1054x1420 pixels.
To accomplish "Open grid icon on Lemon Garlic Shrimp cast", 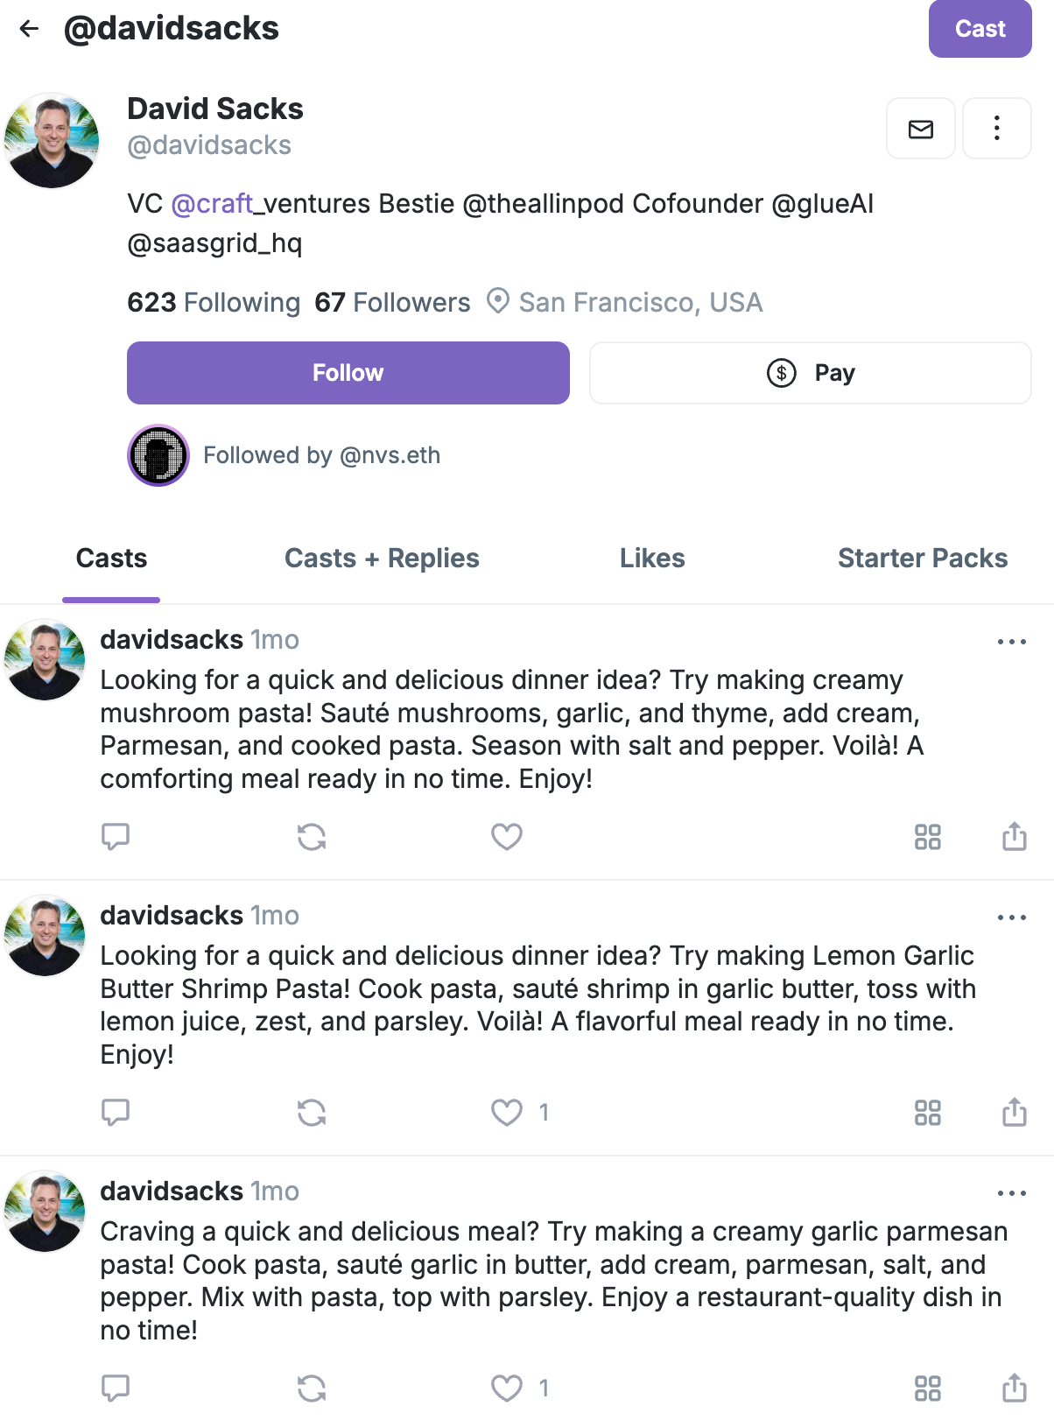I will click(x=927, y=1113).
